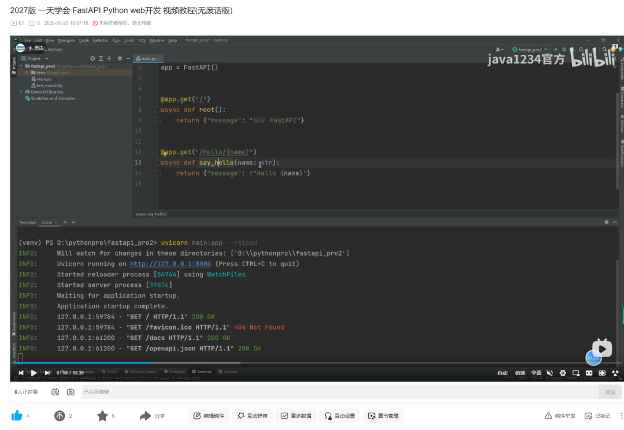
Task: Open the terminal sessions dropdown arrow
Action: click(x=73, y=222)
